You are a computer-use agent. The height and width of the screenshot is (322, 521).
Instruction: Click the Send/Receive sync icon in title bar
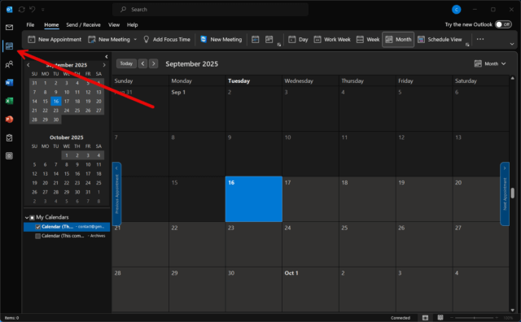click(x=22, y=9)
